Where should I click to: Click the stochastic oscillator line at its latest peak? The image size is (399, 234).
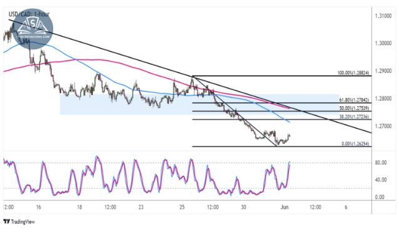pos(290,162)
